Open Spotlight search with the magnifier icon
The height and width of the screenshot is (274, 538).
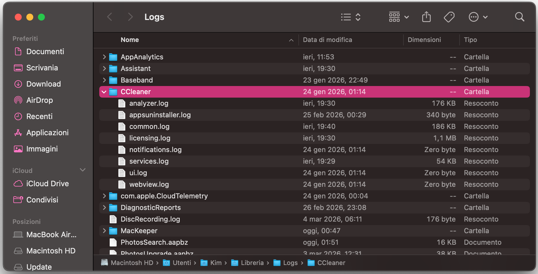tap(519, 17)
